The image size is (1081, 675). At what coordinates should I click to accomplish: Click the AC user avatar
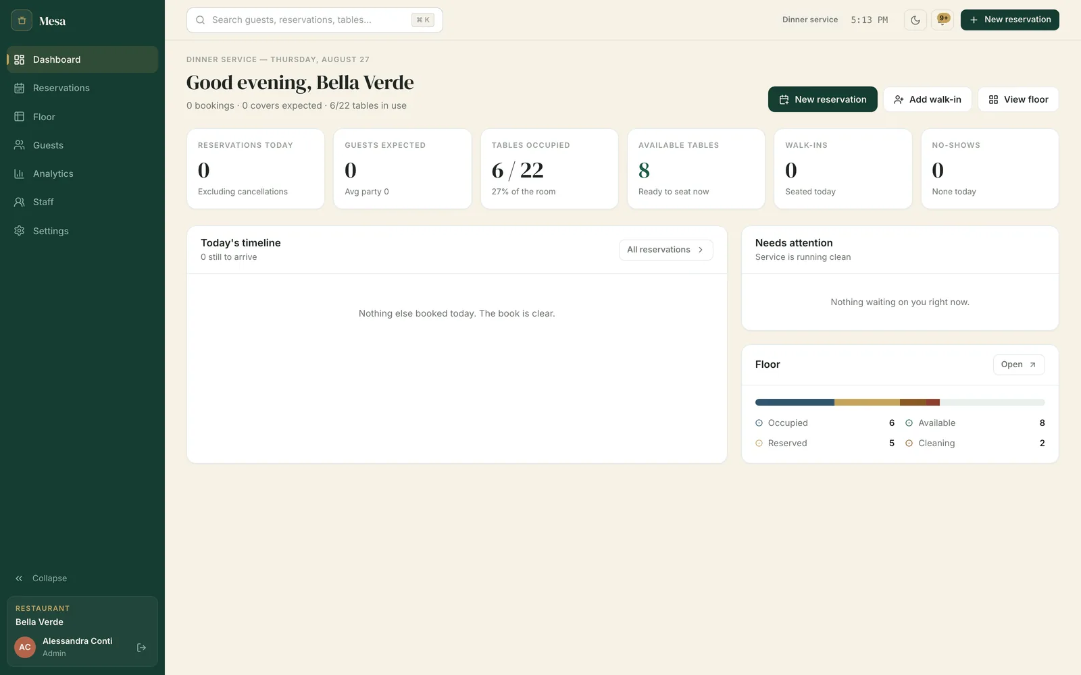[25, 647]
